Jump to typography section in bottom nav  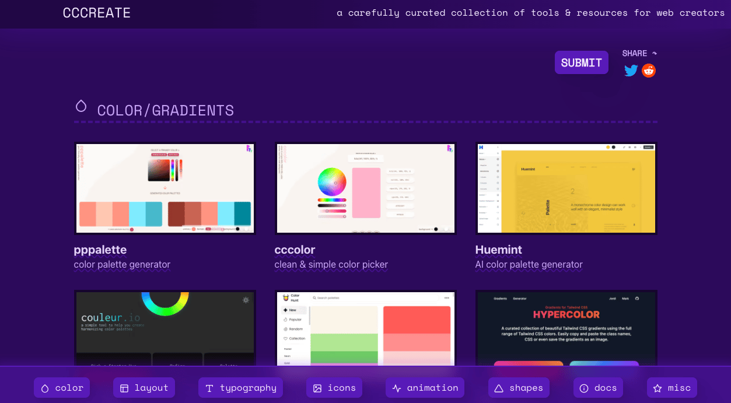(x=240, y=388)
